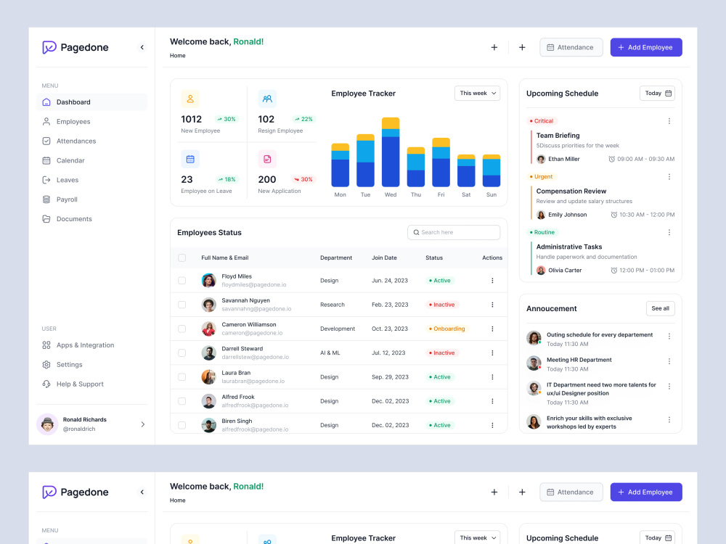Click the Home breadcrumb under top welcome
The width and height of the screenshot is (726, 544).
click(177, 56)
